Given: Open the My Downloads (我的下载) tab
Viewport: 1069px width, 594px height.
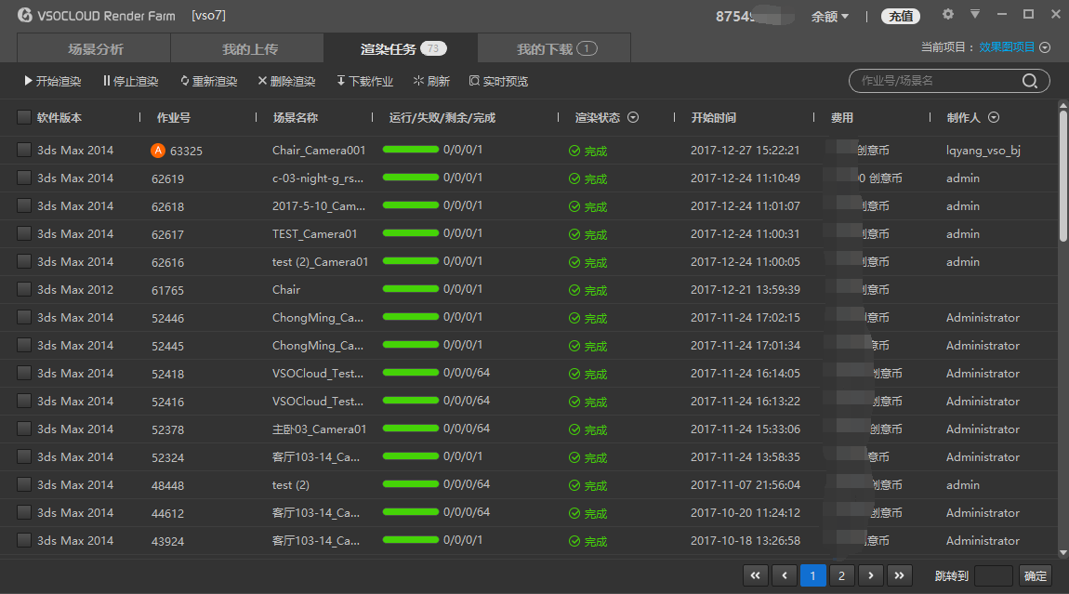Looking at the screenshot, I should (x=554, y=48).
